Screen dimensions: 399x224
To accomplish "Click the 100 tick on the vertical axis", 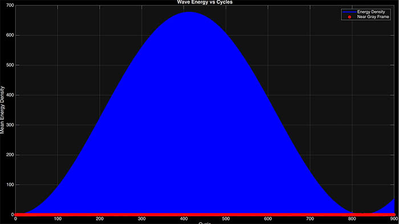I will (10, 185).
